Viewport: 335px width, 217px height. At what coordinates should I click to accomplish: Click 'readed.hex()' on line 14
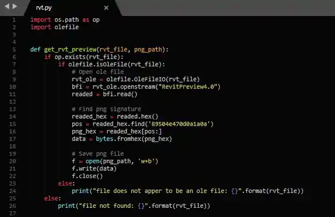(x=137, y=116)
